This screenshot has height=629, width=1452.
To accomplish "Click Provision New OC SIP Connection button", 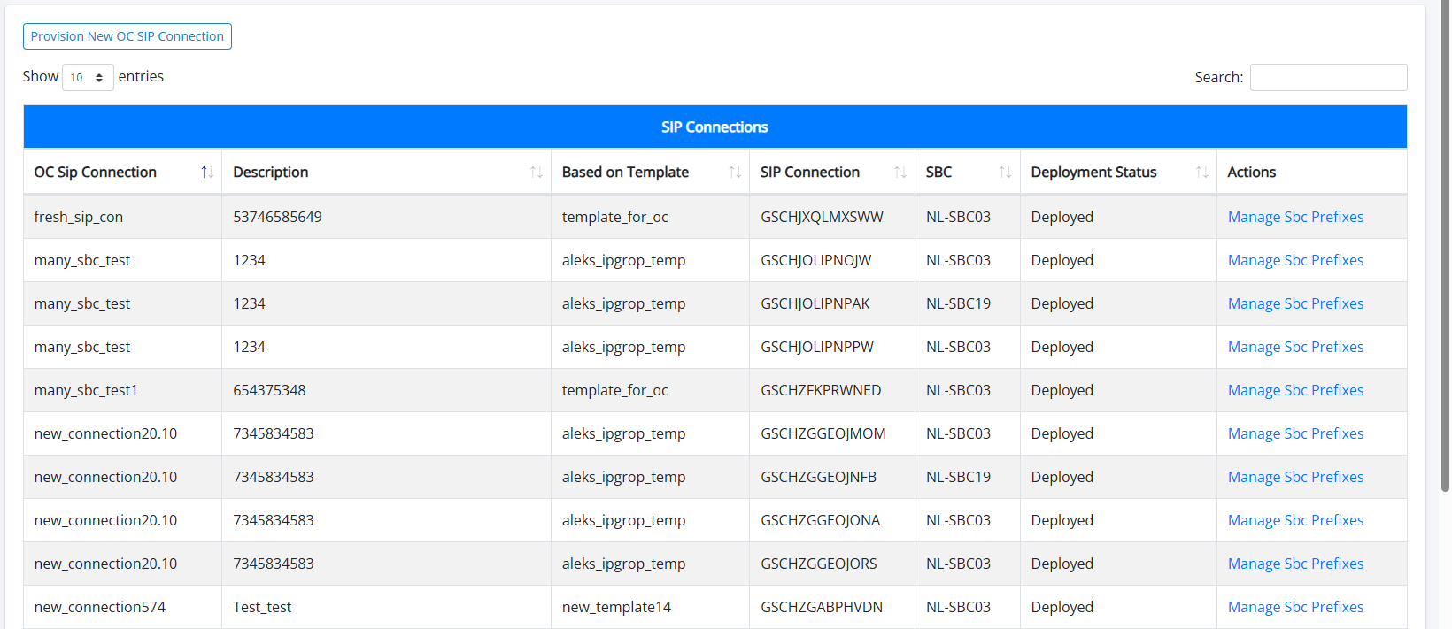I will pos(127,36).
